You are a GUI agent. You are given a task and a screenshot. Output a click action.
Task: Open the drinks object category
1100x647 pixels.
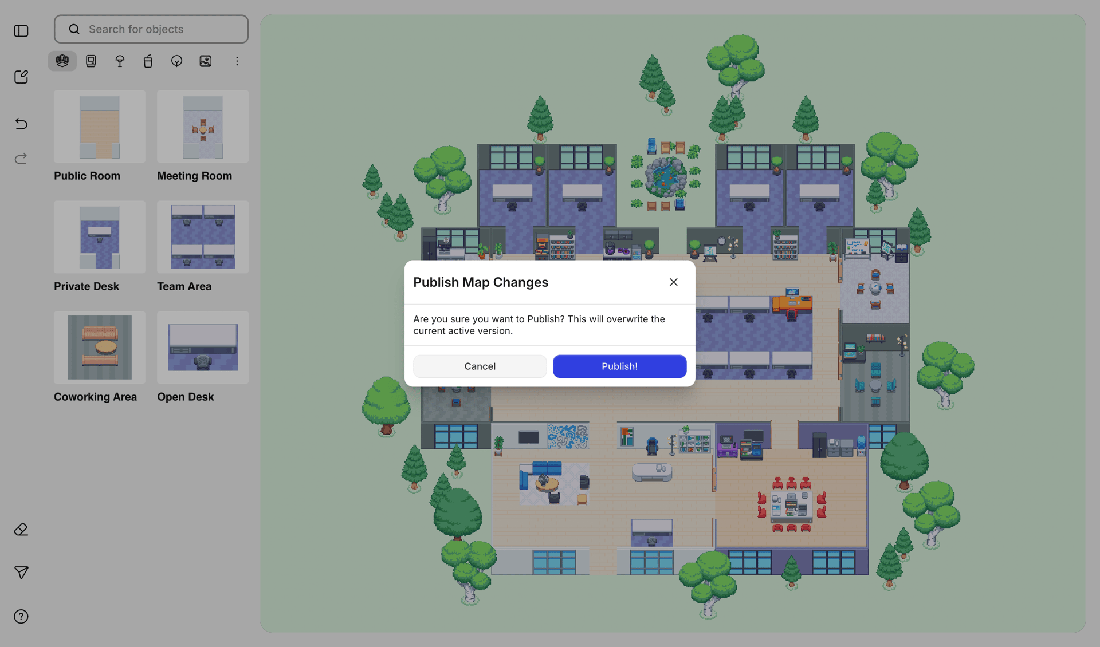[x=148, y=61]
